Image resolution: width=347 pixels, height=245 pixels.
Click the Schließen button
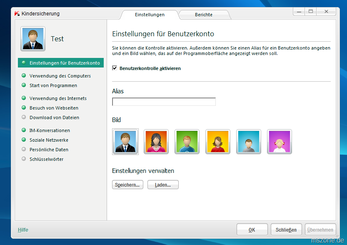click(286, 230)
